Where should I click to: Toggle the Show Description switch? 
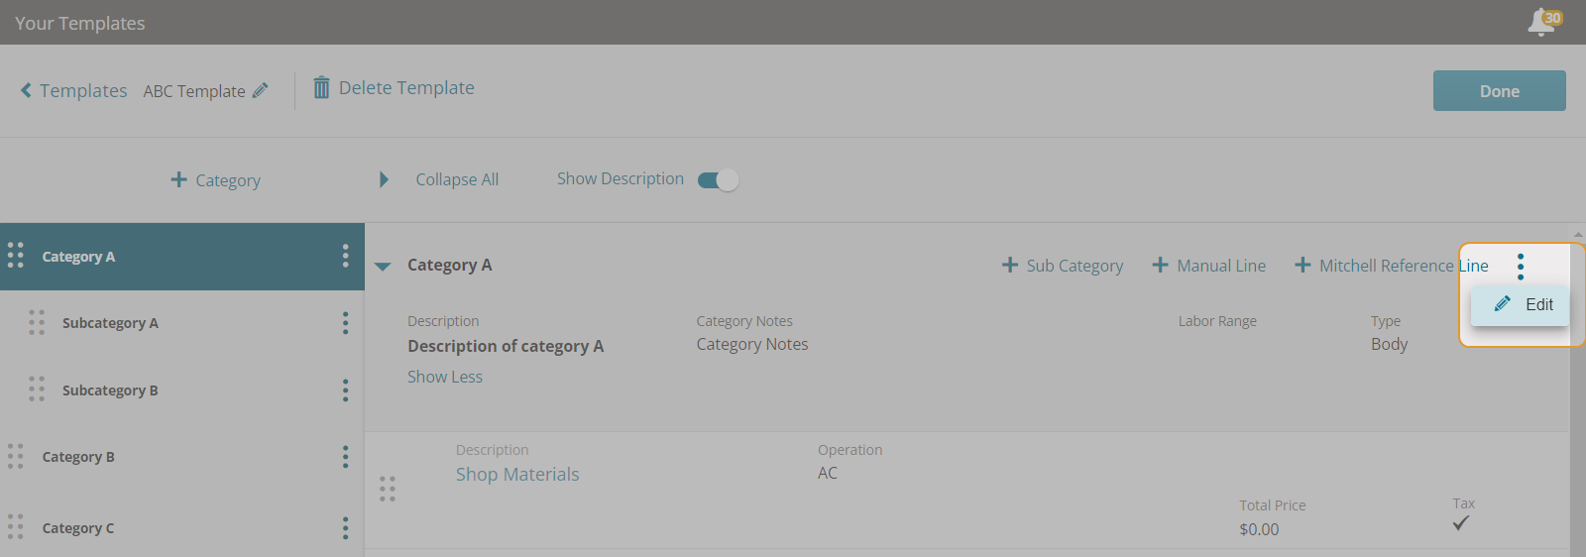coord(718,179)
